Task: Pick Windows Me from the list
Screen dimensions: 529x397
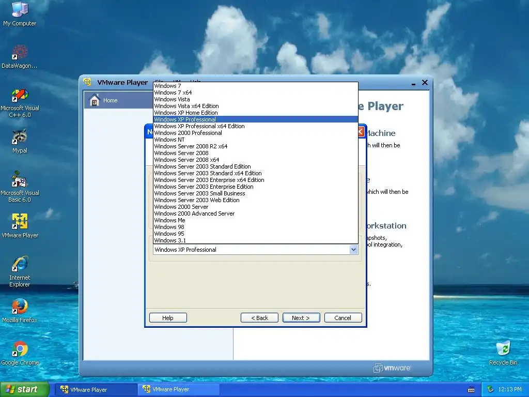Action: click(x=255, y=220)
